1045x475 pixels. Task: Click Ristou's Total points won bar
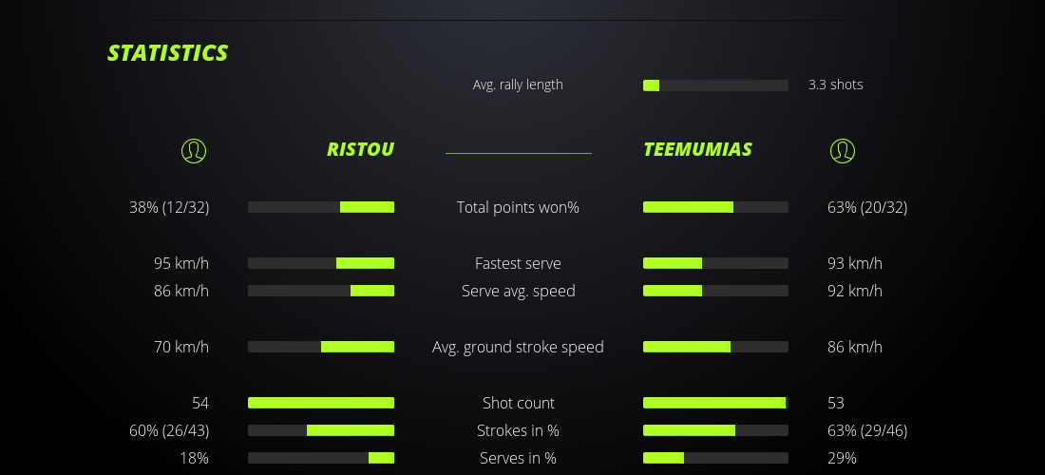tap(321, 207)
